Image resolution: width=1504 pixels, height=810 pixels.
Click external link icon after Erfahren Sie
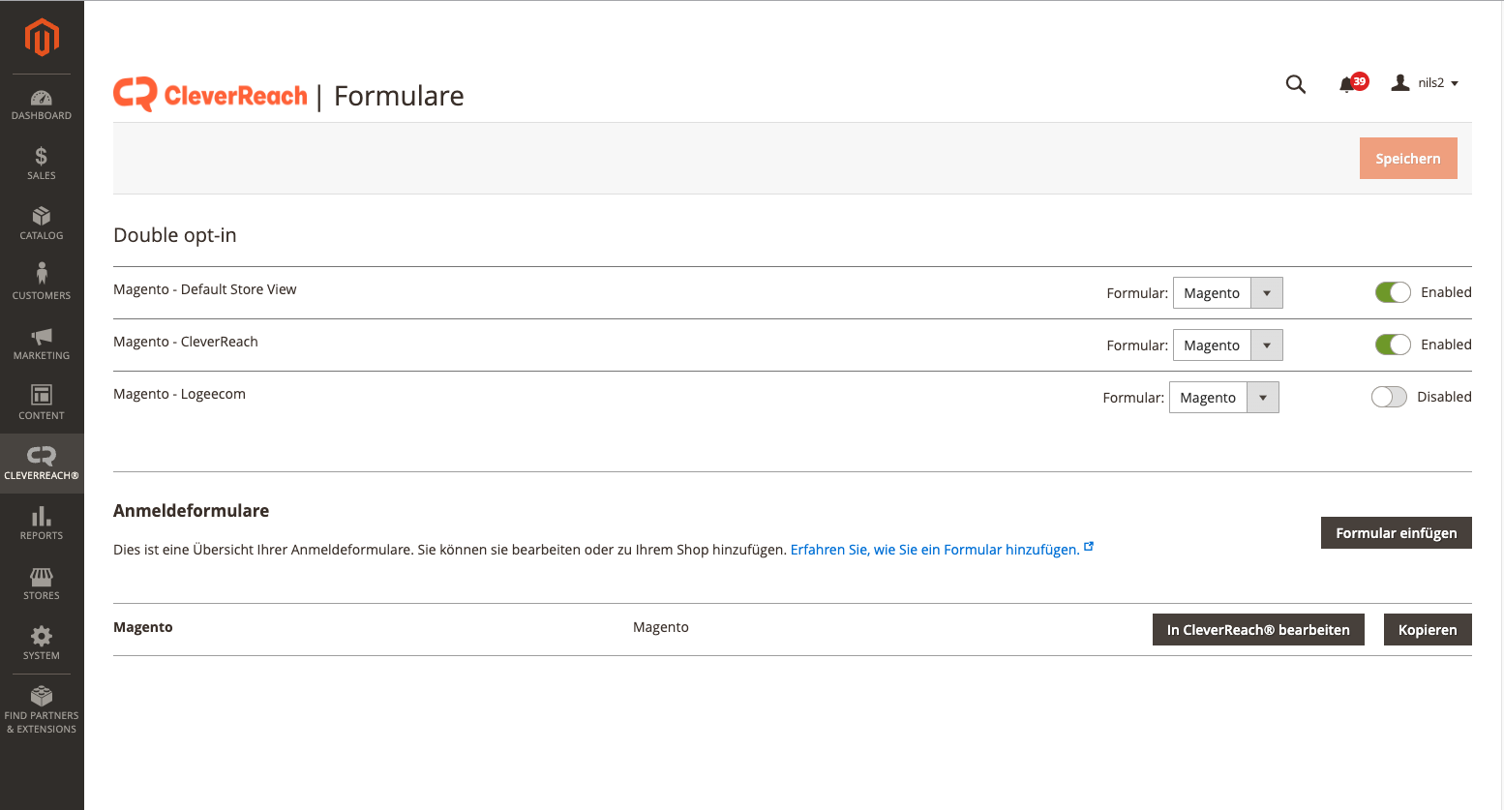(x=1089, y=547)
